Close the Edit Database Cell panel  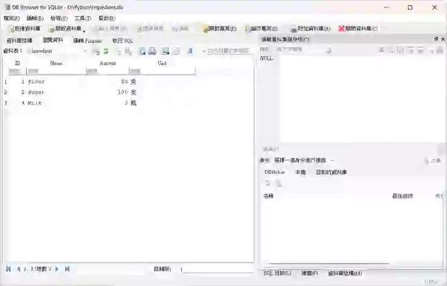click(443, 39)
